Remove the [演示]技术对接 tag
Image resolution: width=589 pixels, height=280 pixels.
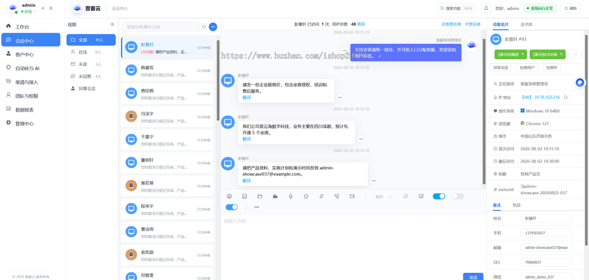coord(562,54)
